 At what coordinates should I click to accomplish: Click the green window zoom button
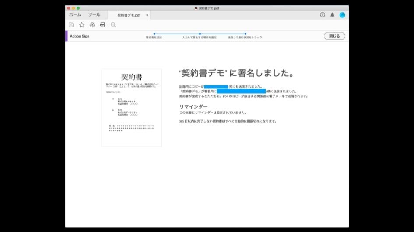click(x=78, y=8)
